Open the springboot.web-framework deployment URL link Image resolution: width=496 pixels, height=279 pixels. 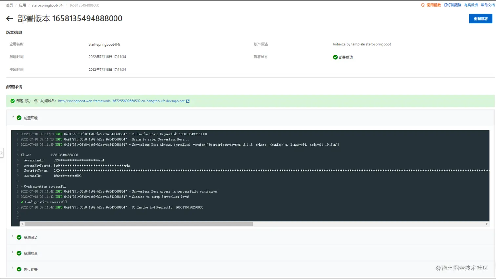pyautogui.click(x=122, y=101)
